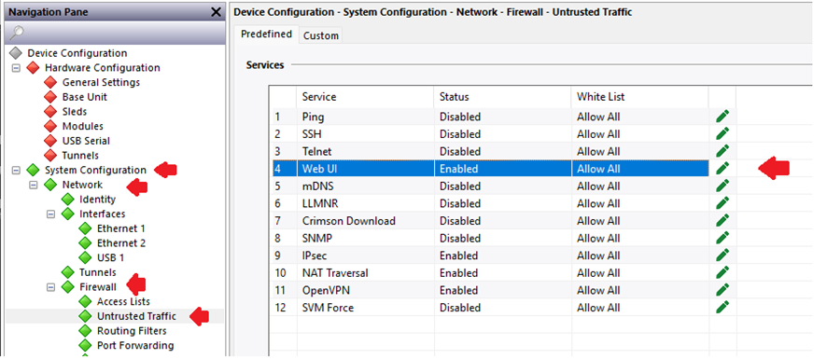Close the Navigation Pane
This screenshot has height=359, width=827.
pos(216,12)
